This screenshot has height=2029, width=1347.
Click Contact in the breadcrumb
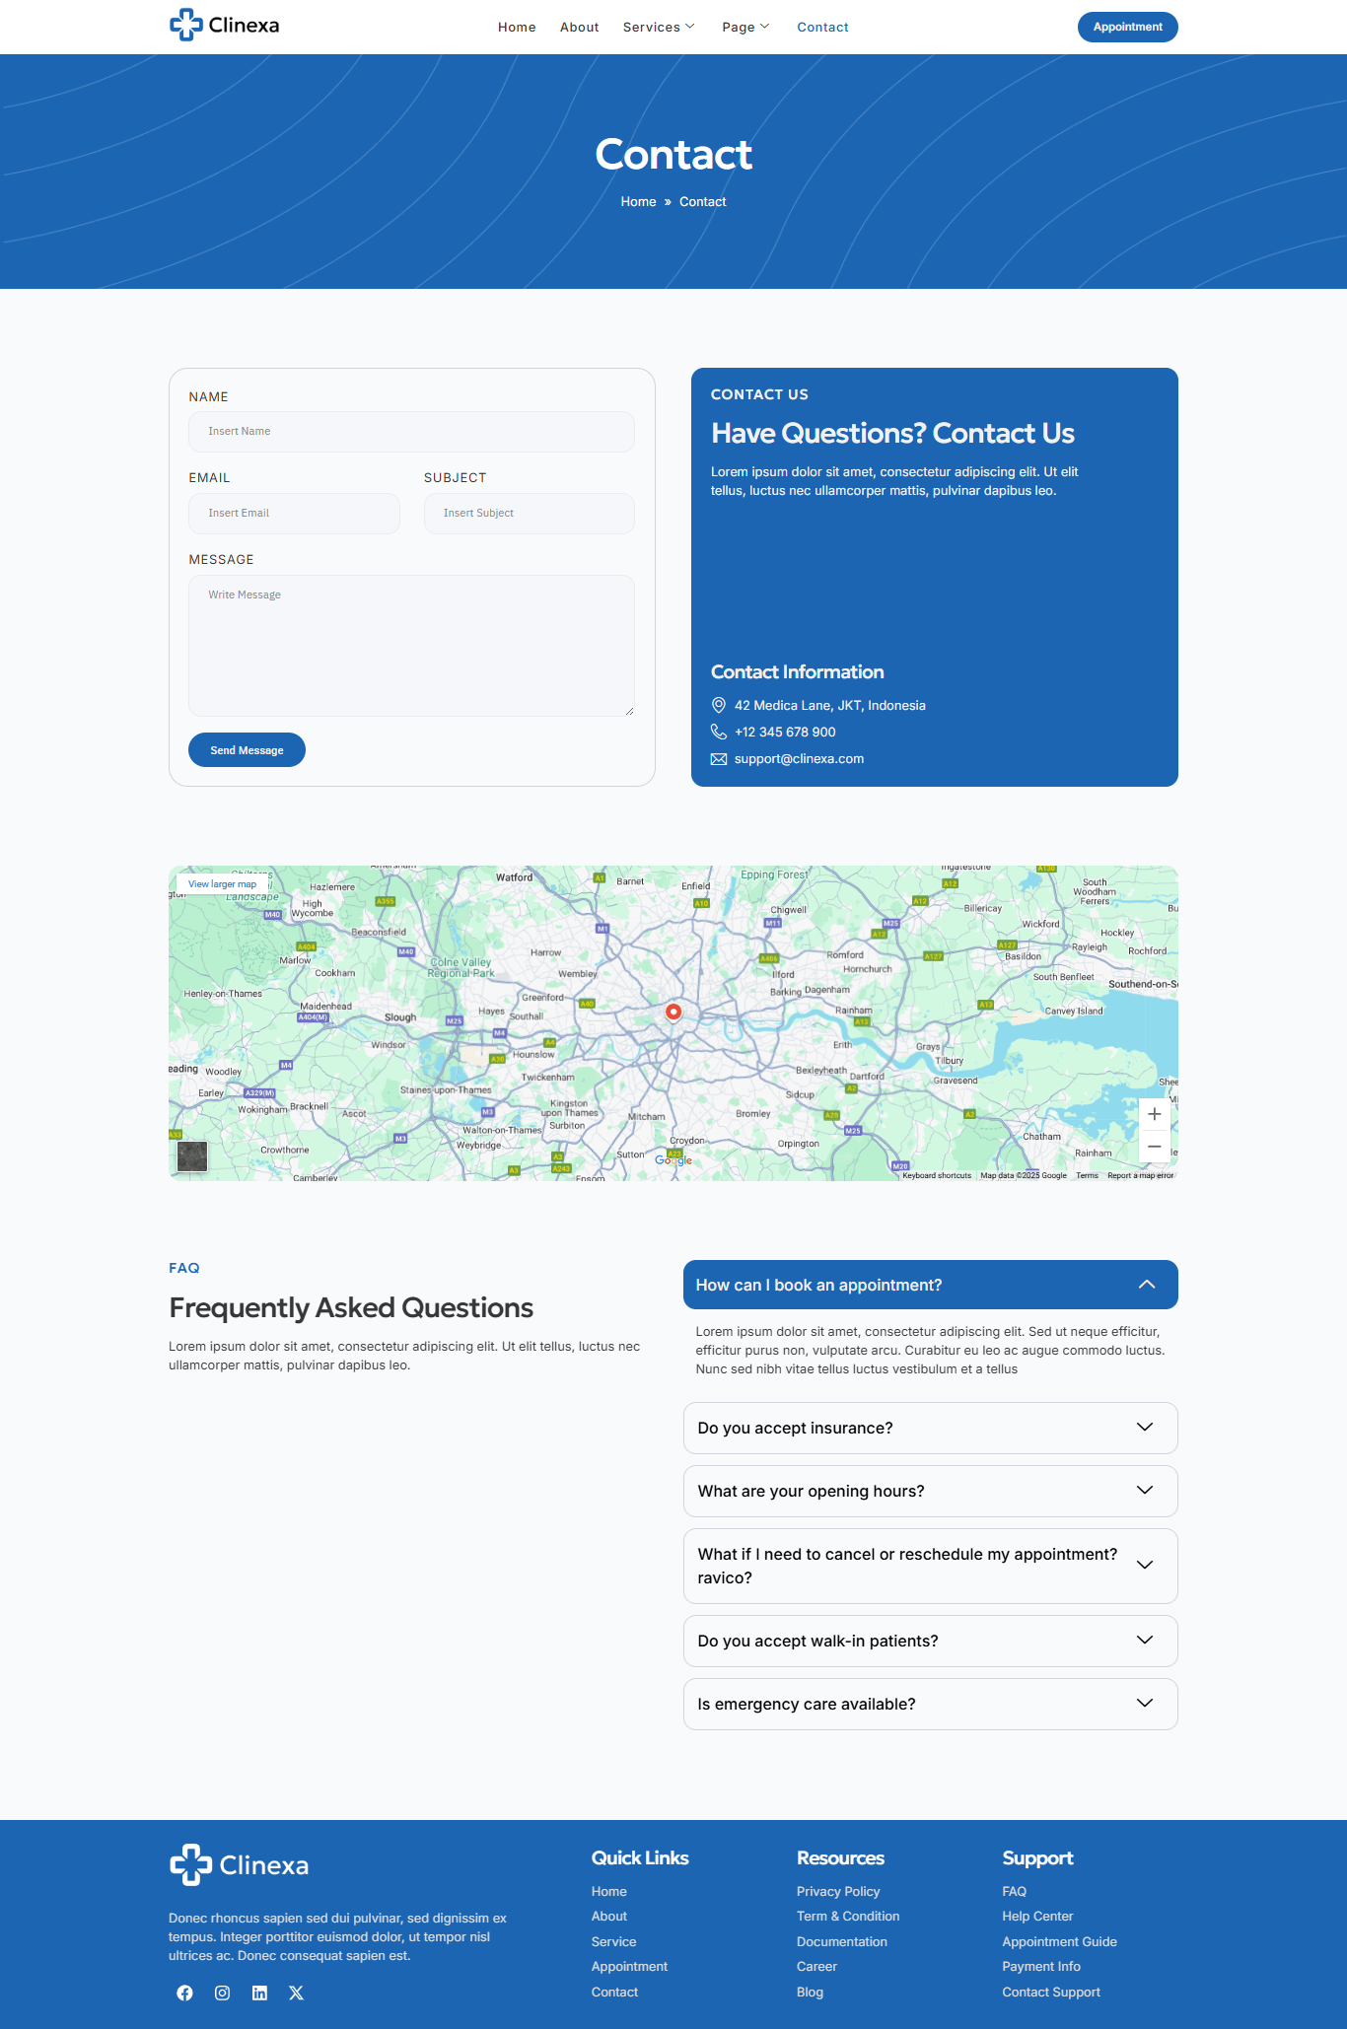pyautogui.click(x=702, y=201)
